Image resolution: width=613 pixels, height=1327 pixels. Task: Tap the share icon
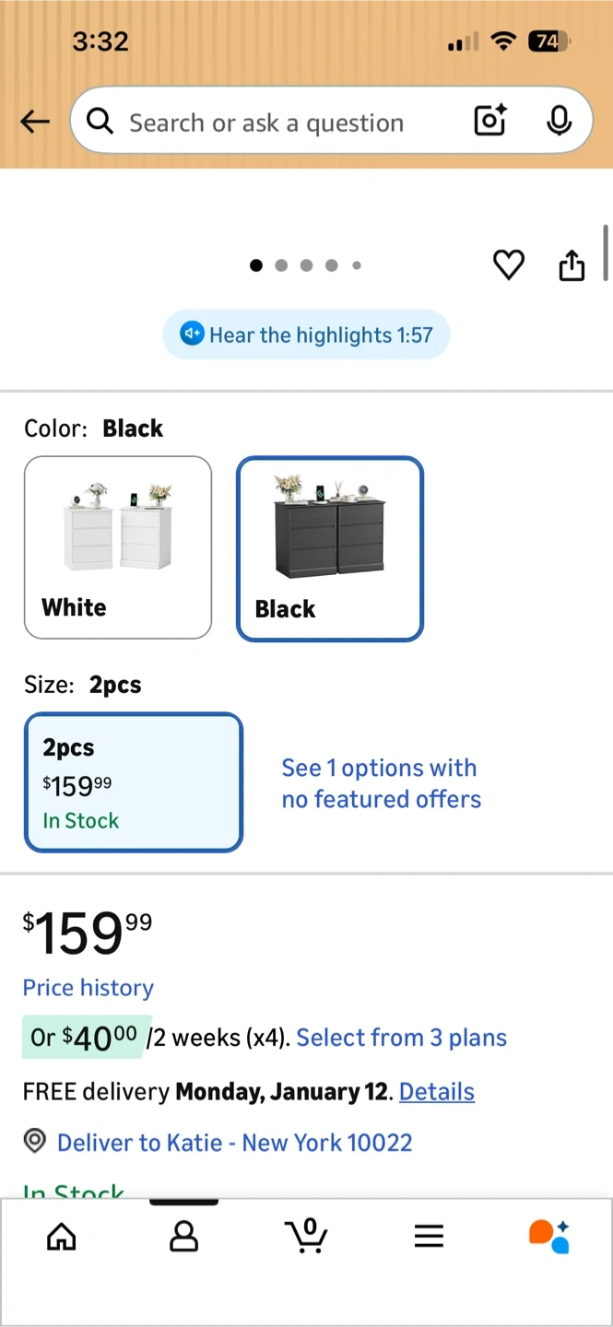point(572,265)
